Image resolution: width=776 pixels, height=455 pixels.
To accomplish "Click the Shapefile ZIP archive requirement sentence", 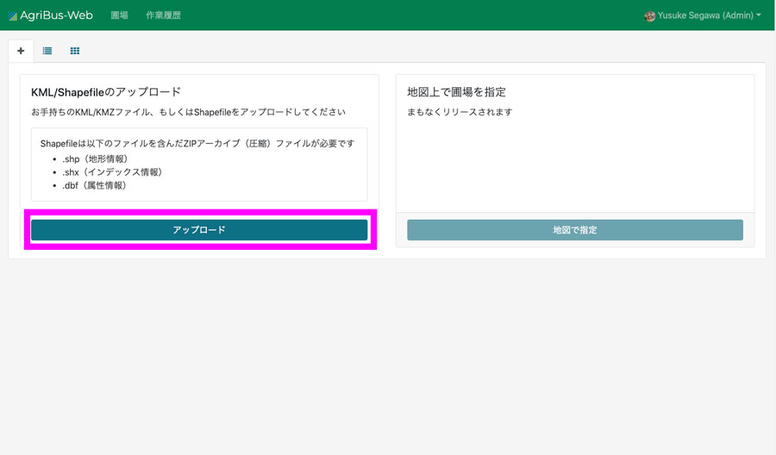I will pos(197,143).
